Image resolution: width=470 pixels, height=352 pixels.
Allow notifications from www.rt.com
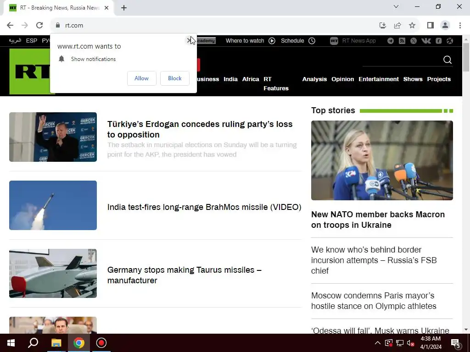click(x=141, y=78)
